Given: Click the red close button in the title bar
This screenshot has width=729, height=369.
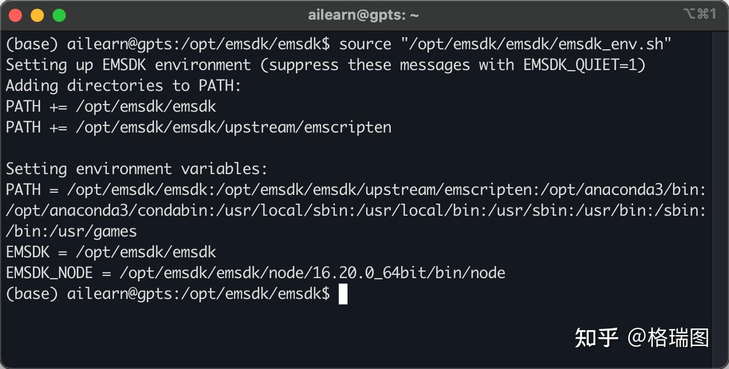Looking at the screenshot, I should (x=15, y=15).
